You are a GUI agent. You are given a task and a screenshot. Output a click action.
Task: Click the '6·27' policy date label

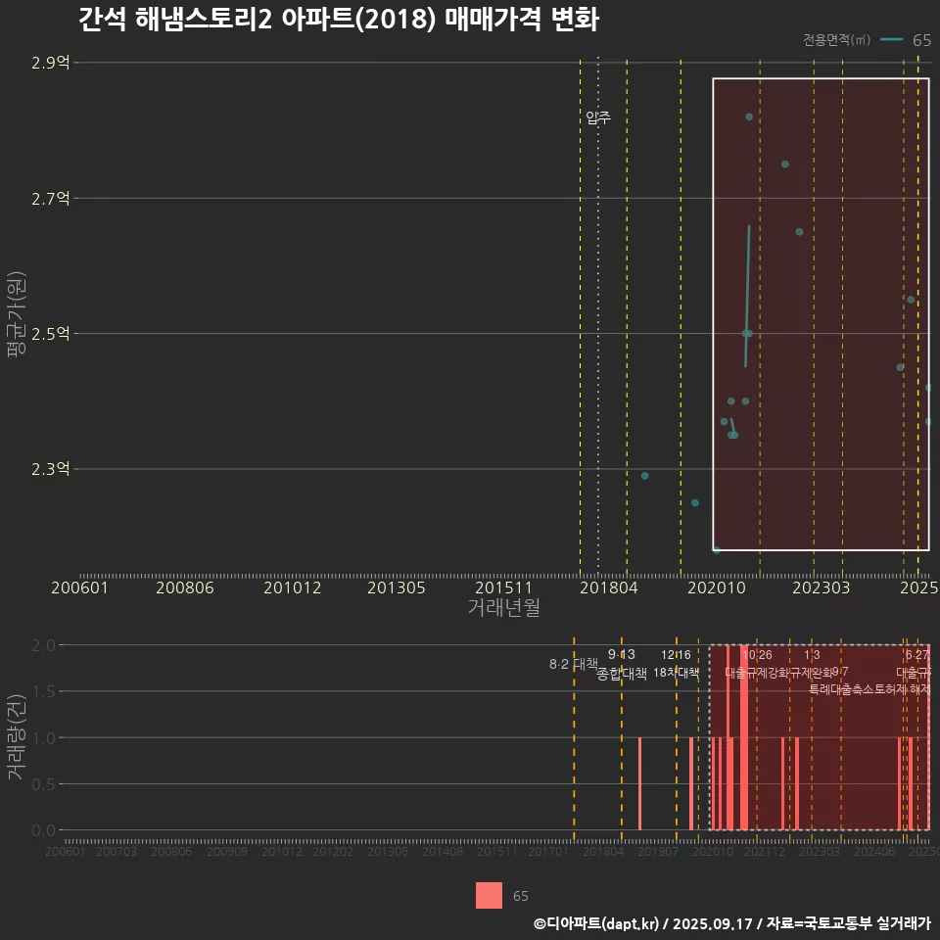pos(917,655)
